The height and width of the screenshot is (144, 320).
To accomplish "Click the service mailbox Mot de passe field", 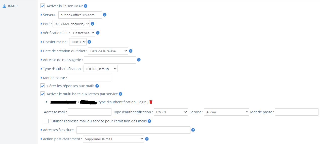I will pyautogui.click(x=297, y=112).
